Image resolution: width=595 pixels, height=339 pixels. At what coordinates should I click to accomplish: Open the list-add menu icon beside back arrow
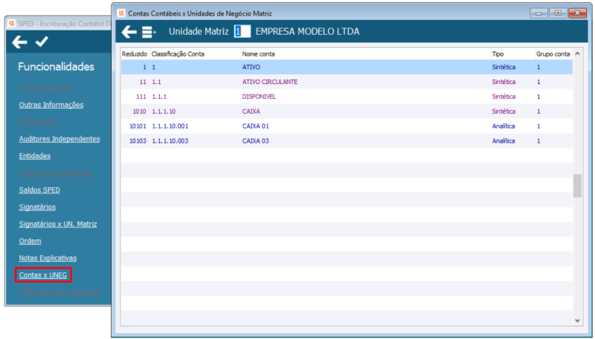click(149, 32)
